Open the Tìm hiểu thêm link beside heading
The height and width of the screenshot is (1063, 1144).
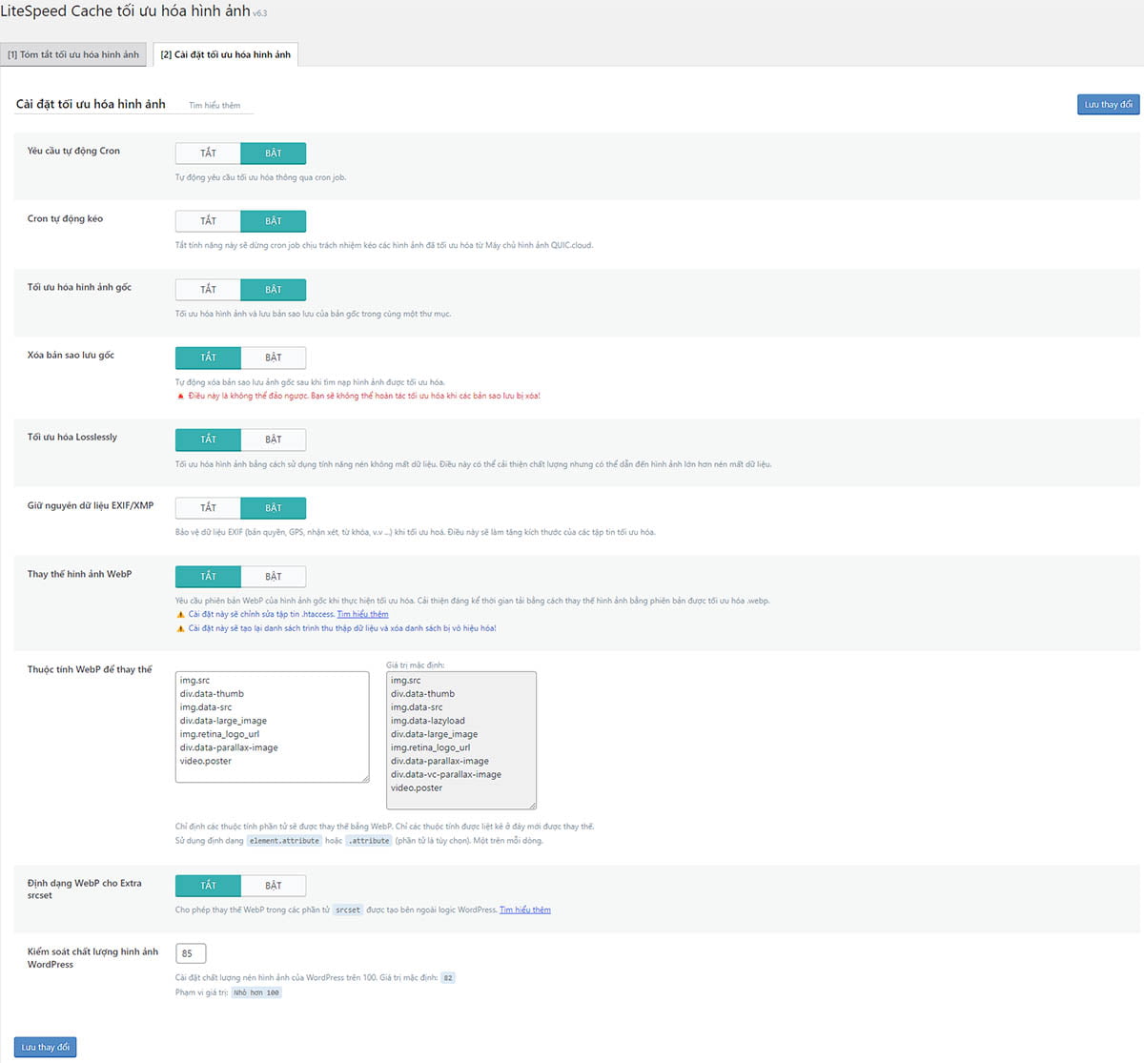coord(214,106)
